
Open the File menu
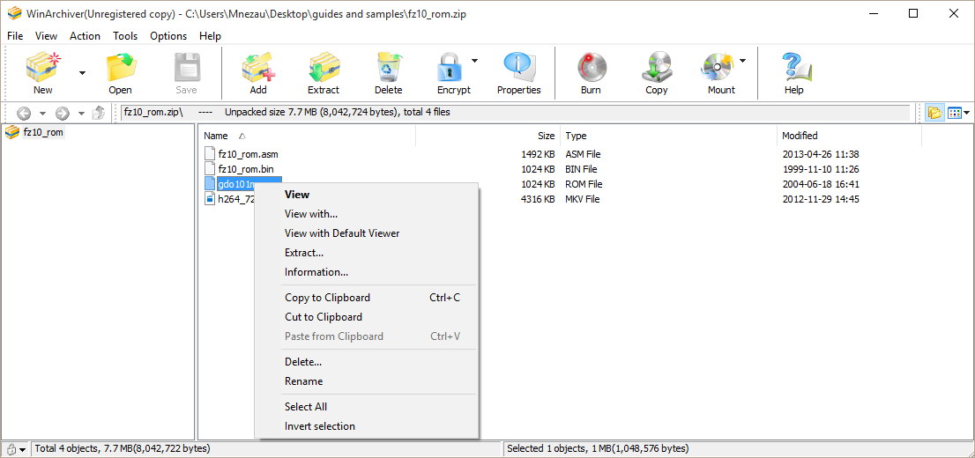coord(15,36)
